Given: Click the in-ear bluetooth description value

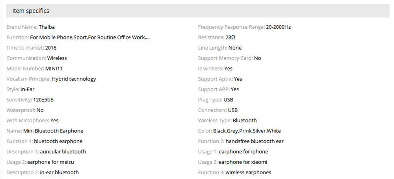Looking at the screenshot, I should 59,172.
